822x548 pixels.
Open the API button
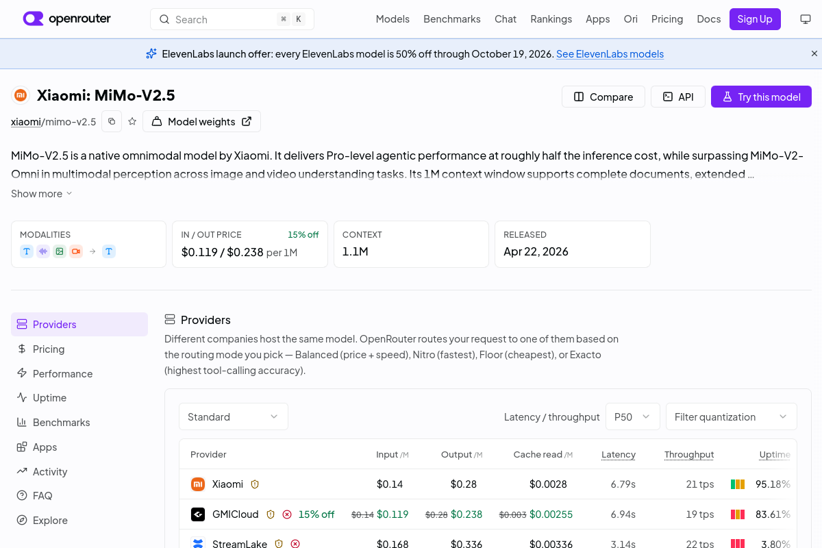point(678,97)
